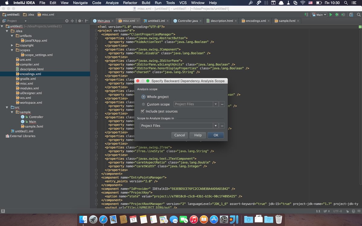This screenshot has height=226, width=362.
Task: Open the Refactor menu
Action: 130,3
